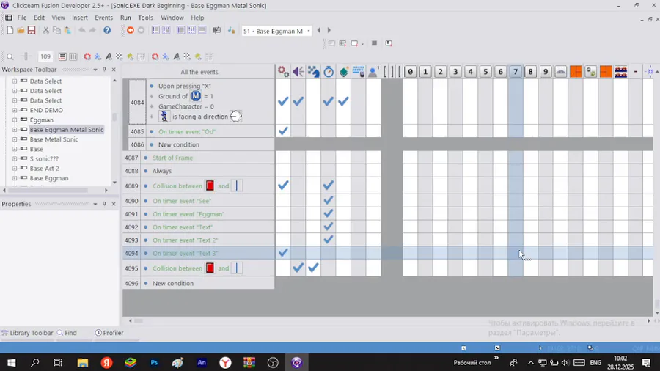Open Properties panel dropdown arrow
660x371 pixels.
[95, 204]
